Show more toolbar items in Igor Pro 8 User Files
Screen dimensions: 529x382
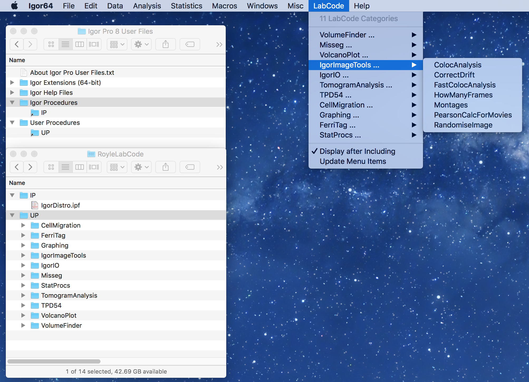pyautogui.click(x=219, y=45)
